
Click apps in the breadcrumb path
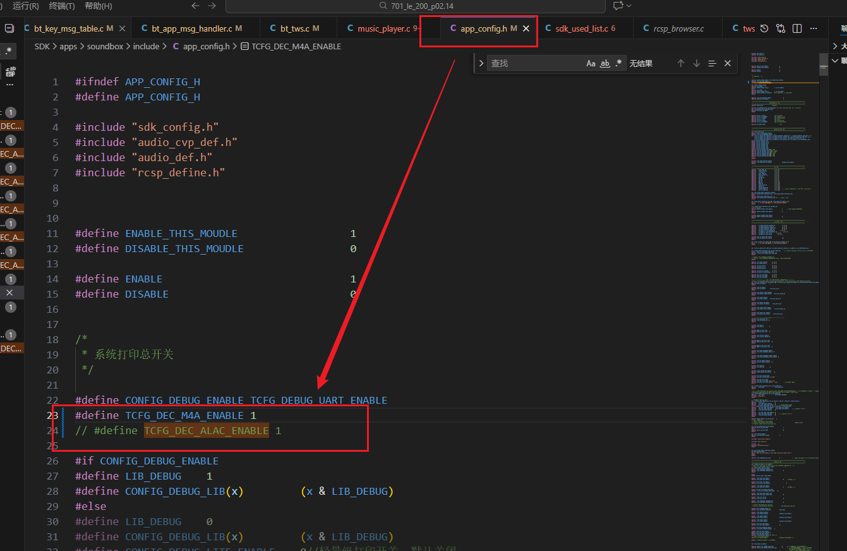pyautogui.click(x=68, y=47)
